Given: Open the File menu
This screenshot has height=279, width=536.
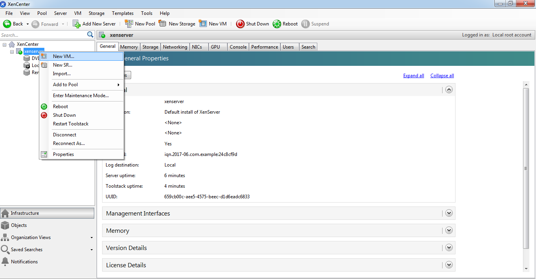Looking at the screenshot, I should coord(9,13).
